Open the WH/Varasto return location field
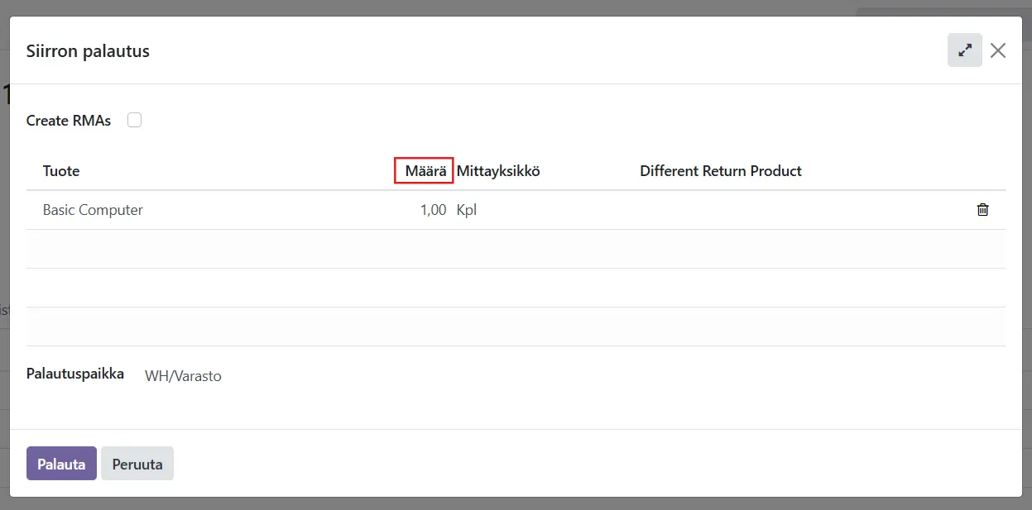Viewport: 1032px width, 510px height. [183, 376]
